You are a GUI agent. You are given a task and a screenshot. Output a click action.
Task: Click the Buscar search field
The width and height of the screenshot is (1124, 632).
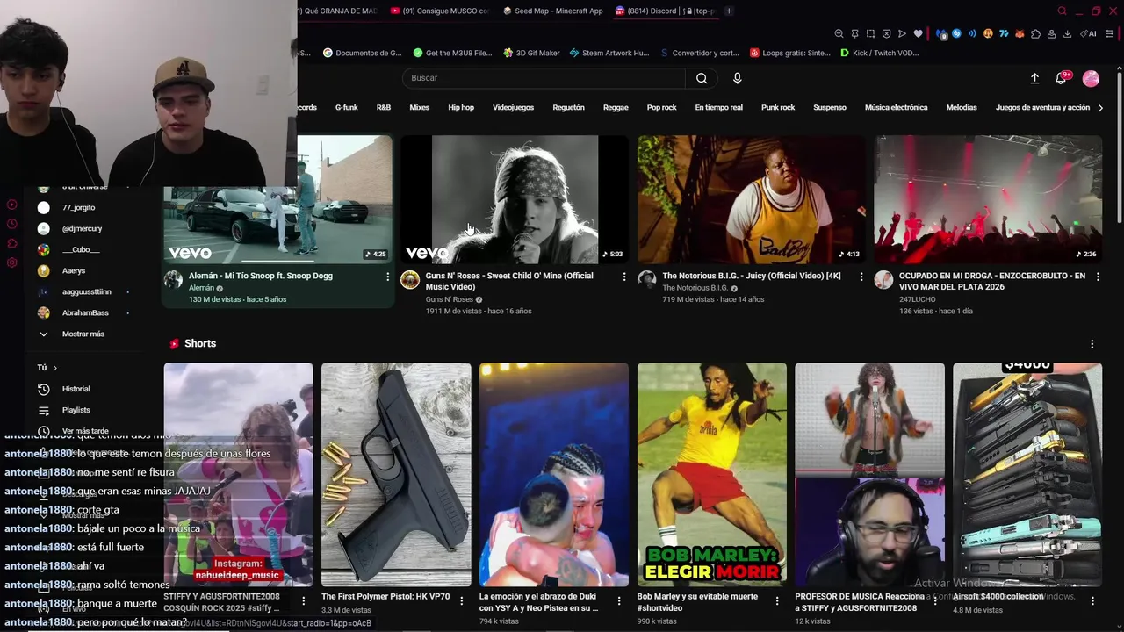[544, 78]
